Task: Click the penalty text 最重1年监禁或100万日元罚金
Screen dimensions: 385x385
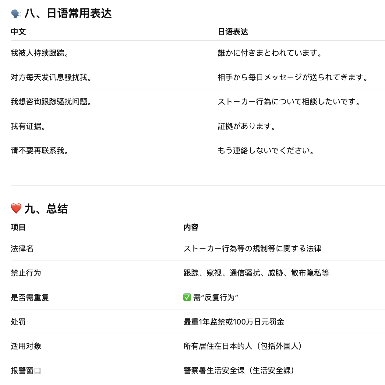Action: pos(234,322)
